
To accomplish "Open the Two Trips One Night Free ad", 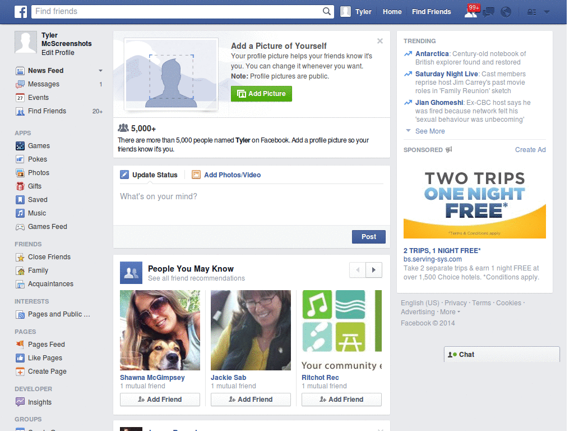I will point(474,200).
